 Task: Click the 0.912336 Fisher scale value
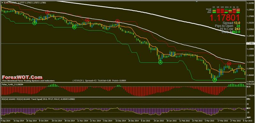pos(251,84)
